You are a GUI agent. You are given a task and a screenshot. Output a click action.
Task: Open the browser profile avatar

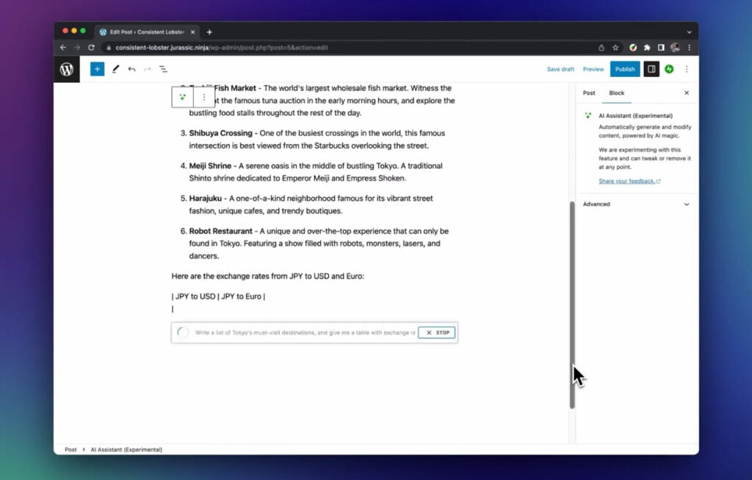coord(676,48)
